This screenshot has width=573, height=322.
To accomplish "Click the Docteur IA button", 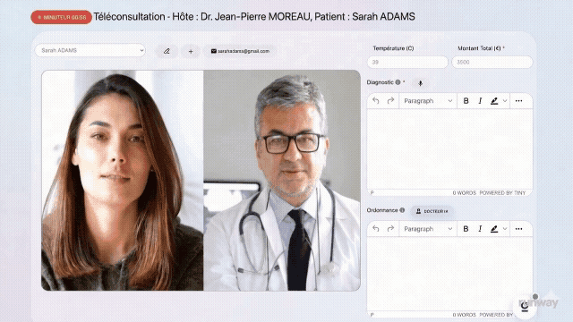I will (x=432, y=211).
